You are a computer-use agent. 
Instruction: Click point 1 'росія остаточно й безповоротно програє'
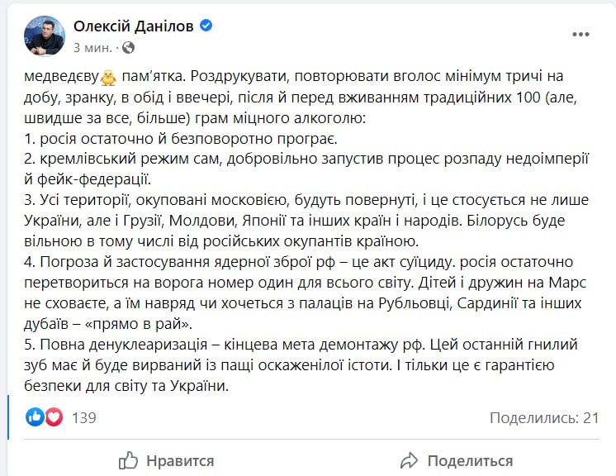click(x=188, y=138)
